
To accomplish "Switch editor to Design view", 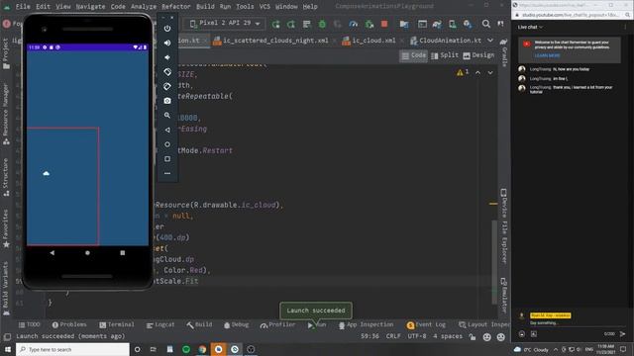I will [x=478, y=55].
